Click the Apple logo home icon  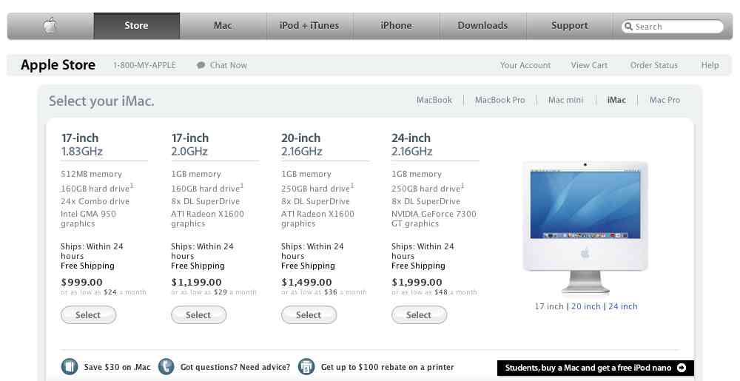coord(50,25)
